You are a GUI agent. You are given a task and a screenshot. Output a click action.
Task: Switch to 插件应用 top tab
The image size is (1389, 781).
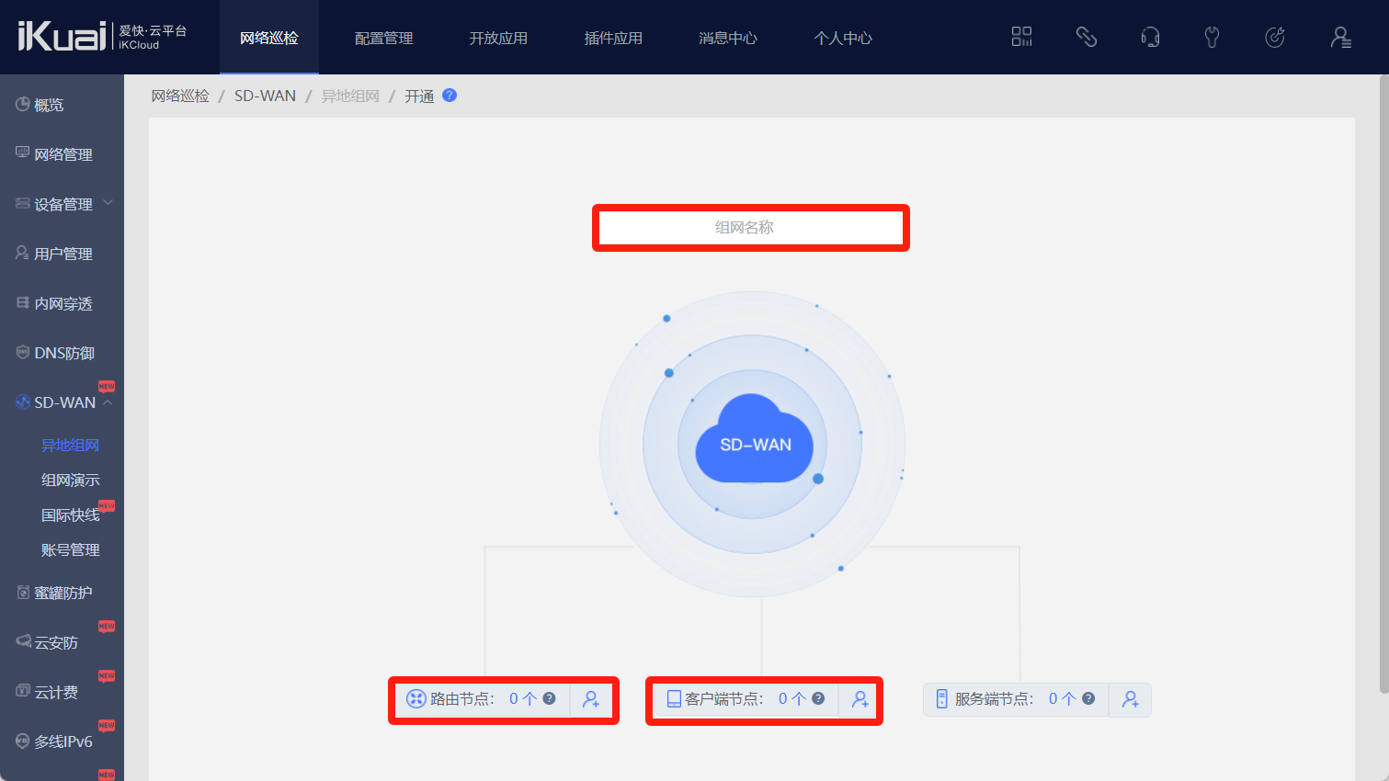pos(613,38)
